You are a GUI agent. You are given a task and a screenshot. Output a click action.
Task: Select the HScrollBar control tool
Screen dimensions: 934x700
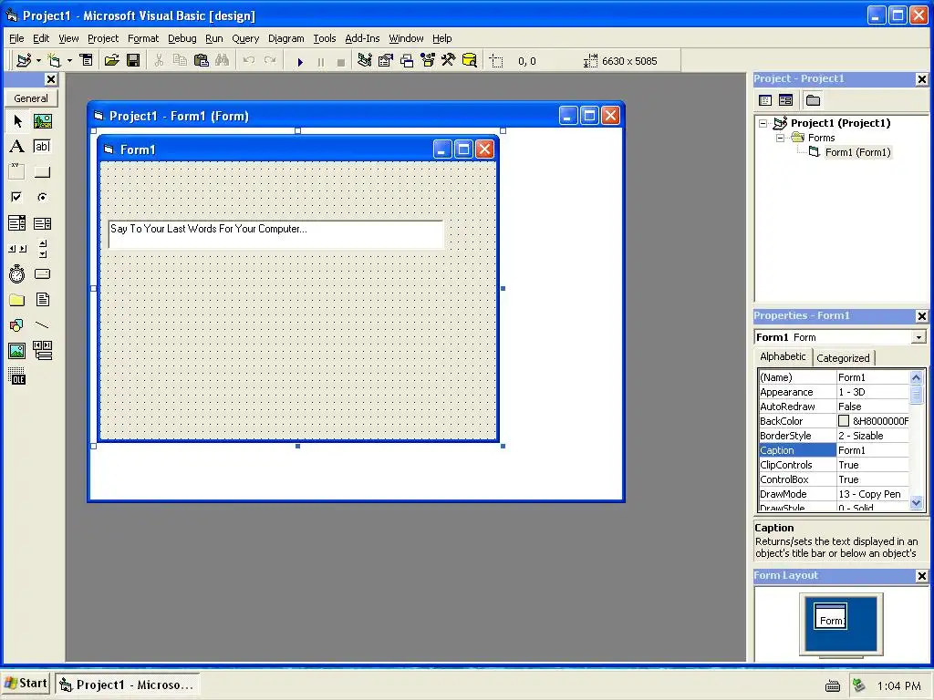(x=17, y=249)
